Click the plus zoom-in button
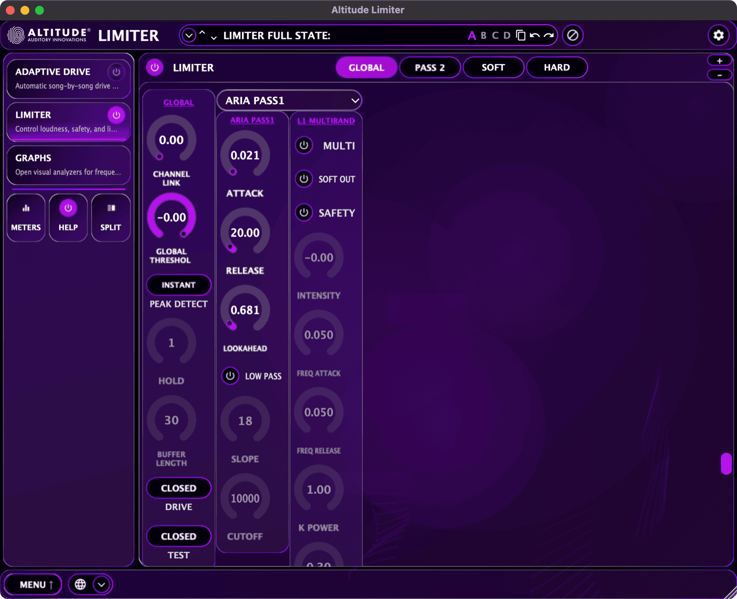The height and width of the screenshot is (599, 737). click(719, 60)
